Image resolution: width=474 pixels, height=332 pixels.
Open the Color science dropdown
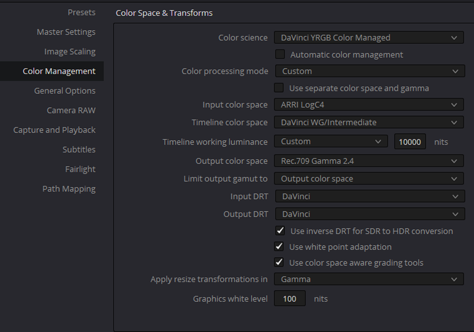click(x=369, y=37)
